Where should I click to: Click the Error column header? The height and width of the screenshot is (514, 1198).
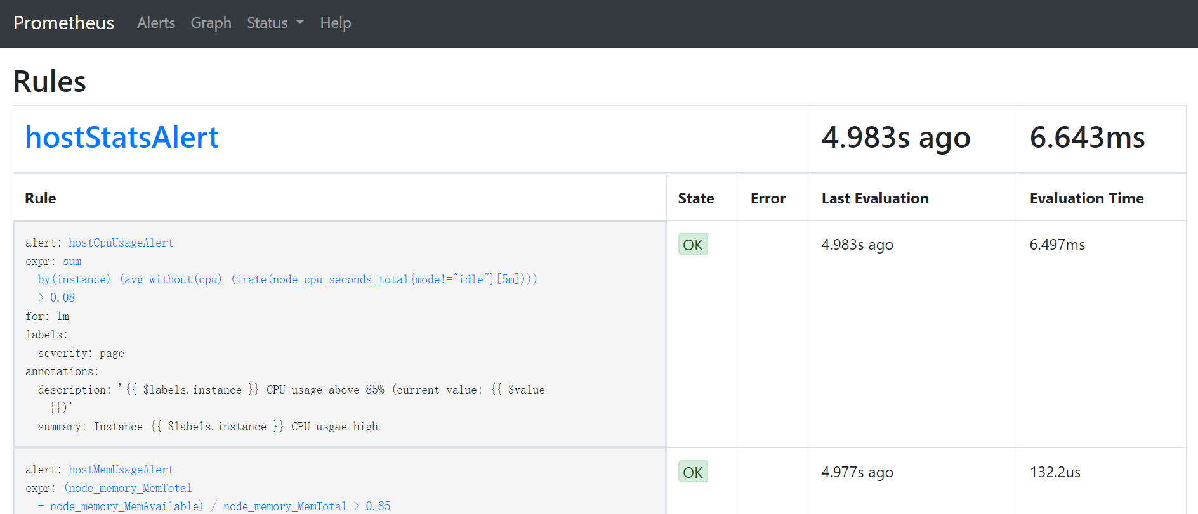point(768,198)
